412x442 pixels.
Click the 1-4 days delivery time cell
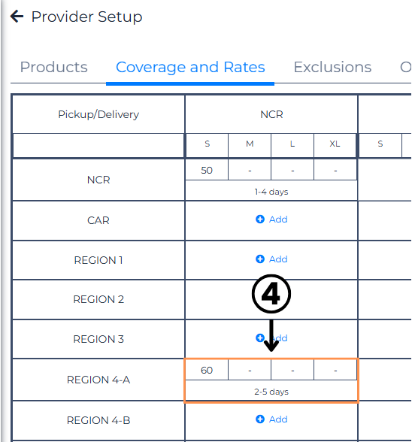(271, 192)
